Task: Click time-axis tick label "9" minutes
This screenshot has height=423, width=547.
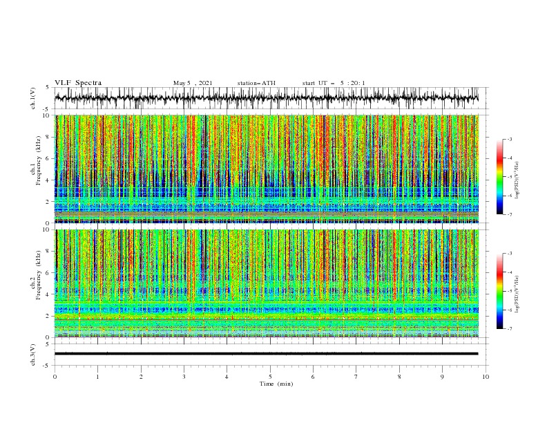Action: 442,377
